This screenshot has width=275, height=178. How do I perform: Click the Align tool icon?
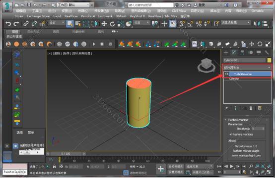point(266,24)
